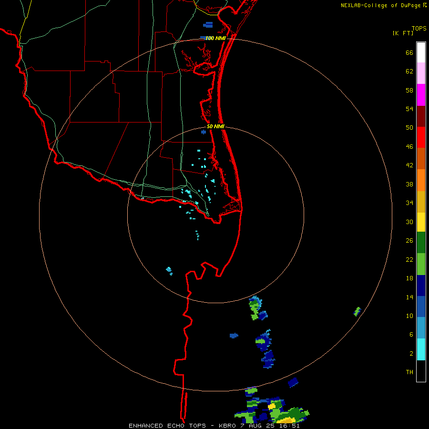Click the 58 legend value
This screenshot has height=429, width=429.
409,90
